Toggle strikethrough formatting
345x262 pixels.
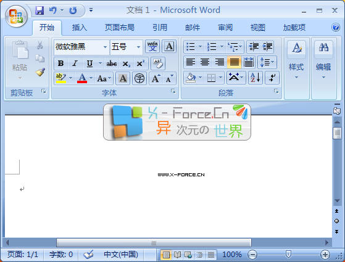pyautogui.click(x=112, y=63)
